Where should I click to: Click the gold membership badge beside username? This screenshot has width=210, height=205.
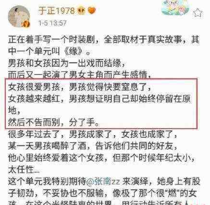(81, 11)
